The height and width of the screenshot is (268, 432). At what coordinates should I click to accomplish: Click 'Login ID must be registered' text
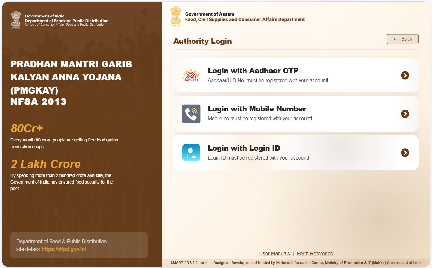pyautogui.click(x=258, y=158)
